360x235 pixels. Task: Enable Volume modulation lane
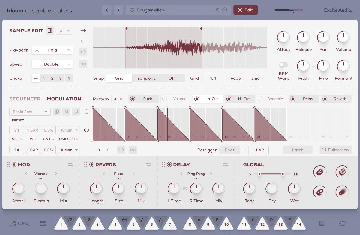[x=165, y=99]
